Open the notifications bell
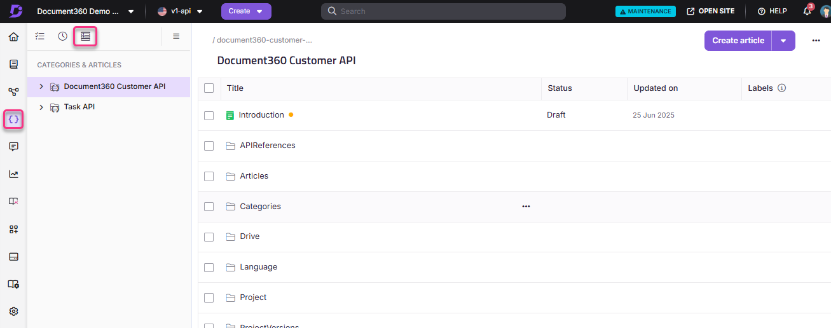The image size is (831, 328). coord(807,11)
